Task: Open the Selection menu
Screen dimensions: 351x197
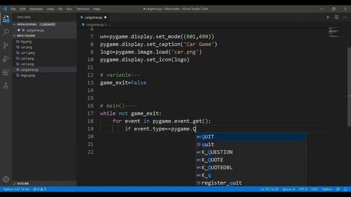Action: 36,9
